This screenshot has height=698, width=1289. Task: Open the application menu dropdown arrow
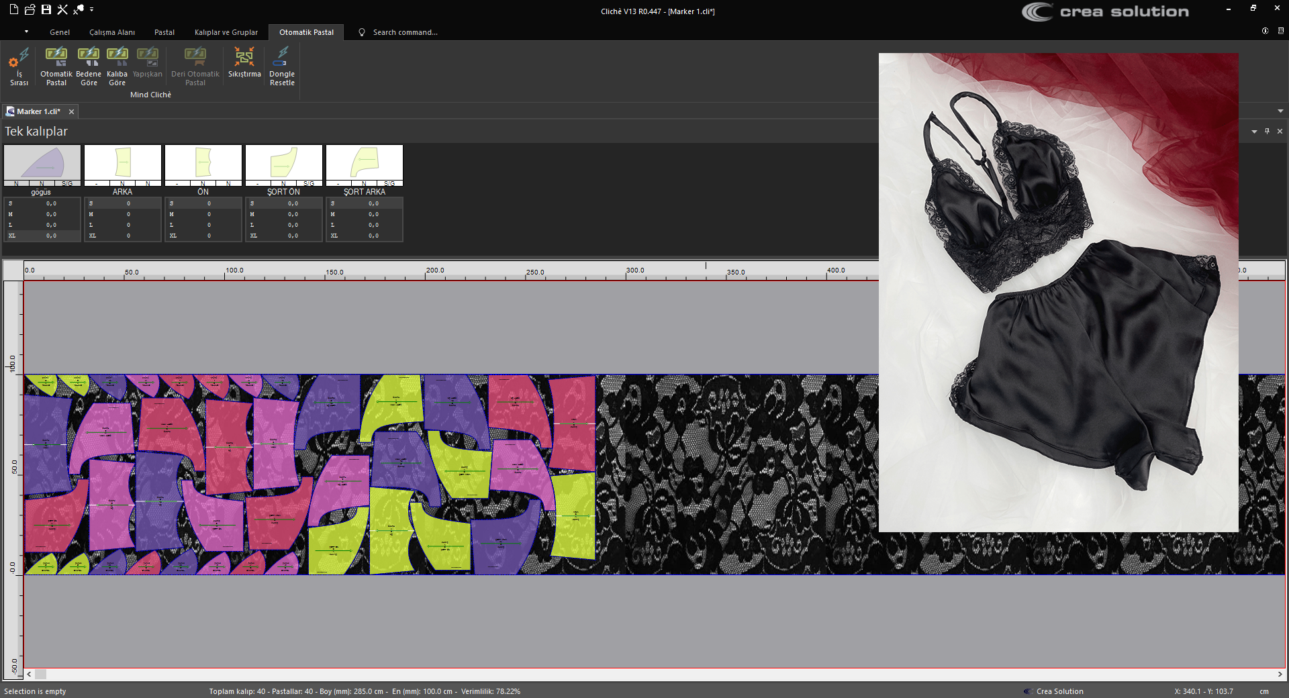26,32
